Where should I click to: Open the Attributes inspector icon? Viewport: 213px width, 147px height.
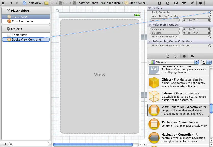tap(184, 3)
